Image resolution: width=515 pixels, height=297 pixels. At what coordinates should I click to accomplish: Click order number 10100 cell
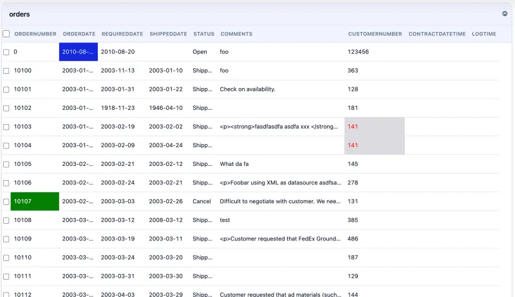pyautogui.click(x=23, y=71)
